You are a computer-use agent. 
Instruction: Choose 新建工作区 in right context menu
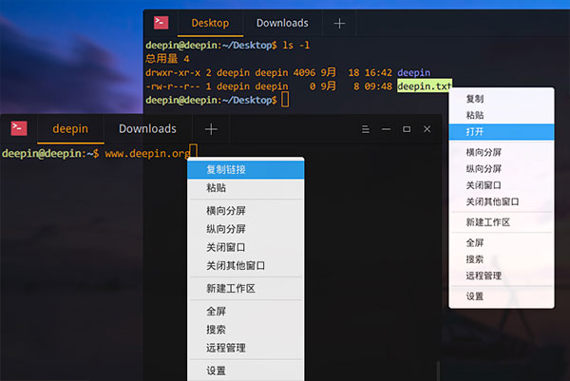point(502,222)
